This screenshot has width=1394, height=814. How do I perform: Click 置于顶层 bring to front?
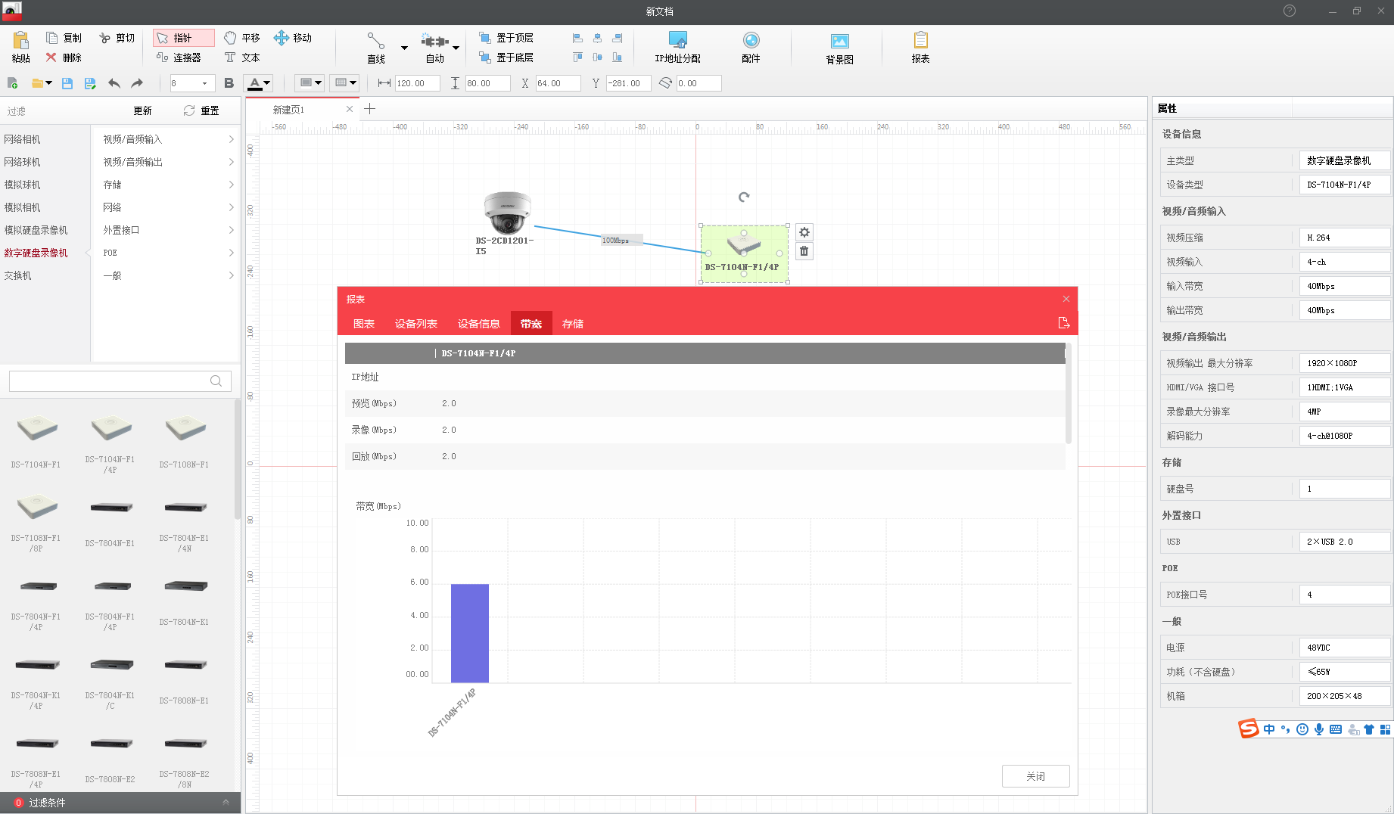[x=506, y=38]
